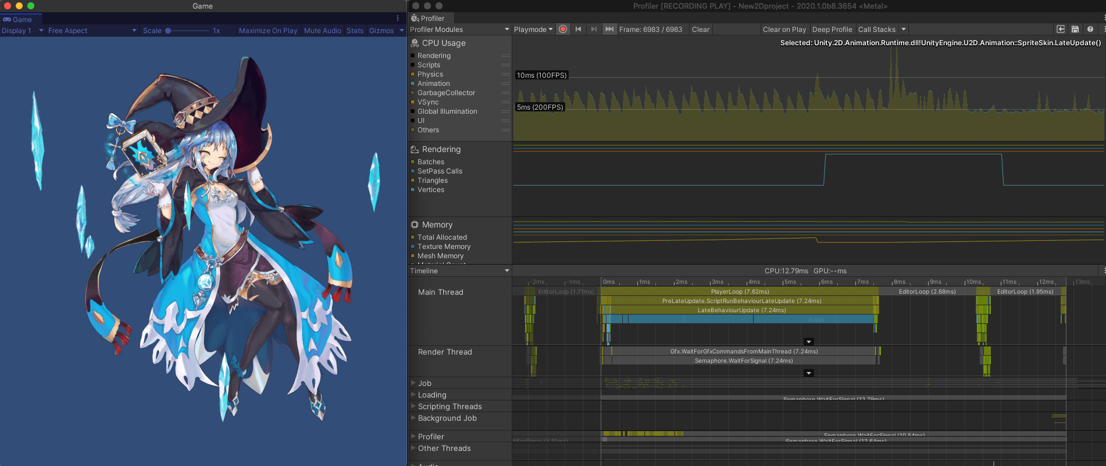The height and width of the screenshot is (466, 1106).
Task: Click drag handle next to Physics category
Action: [505, 74]
